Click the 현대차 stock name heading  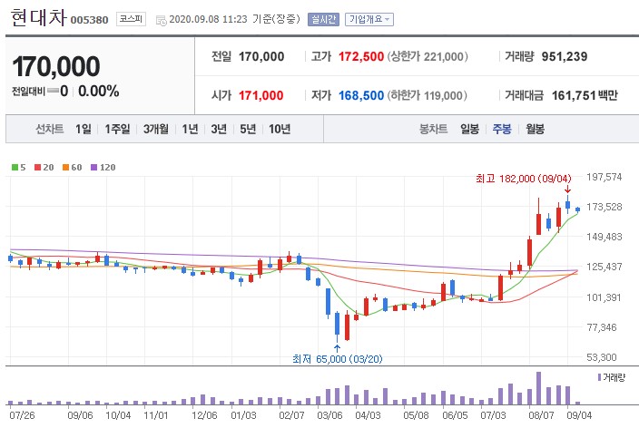point(38,17)
